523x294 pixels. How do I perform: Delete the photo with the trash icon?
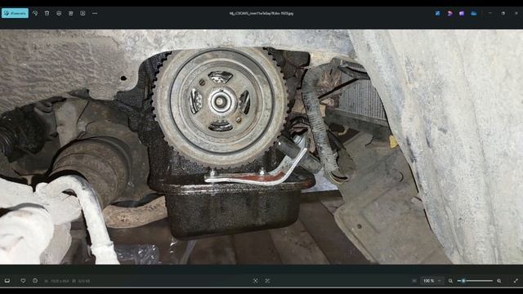(47, 13)
